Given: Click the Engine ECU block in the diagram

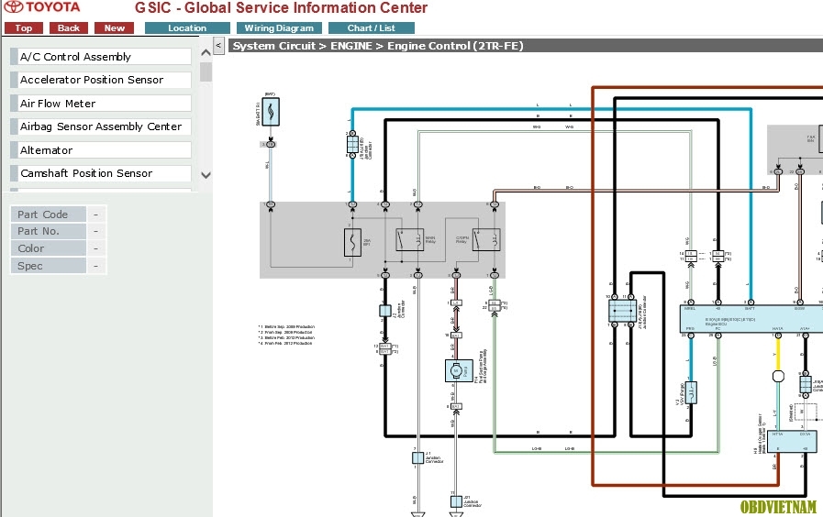Looking at the screenshot, I should pyautogui.click(x=752, y=319).
